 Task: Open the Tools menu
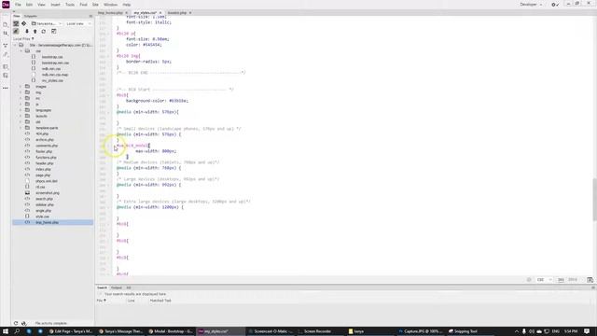click(70, 5)
